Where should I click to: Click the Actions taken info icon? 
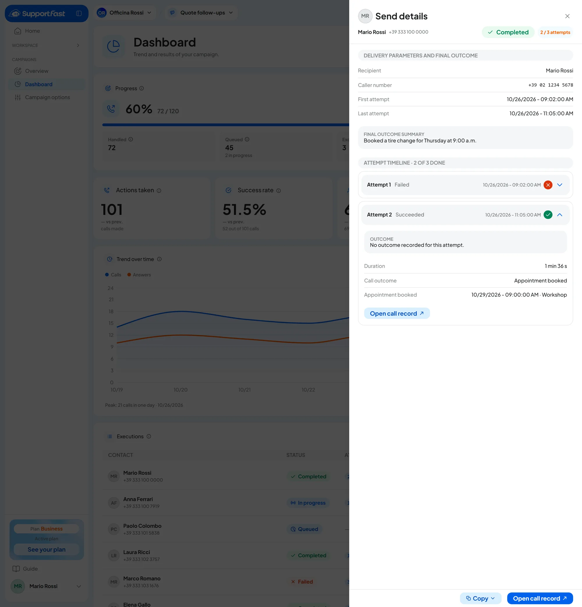point(159,191)
